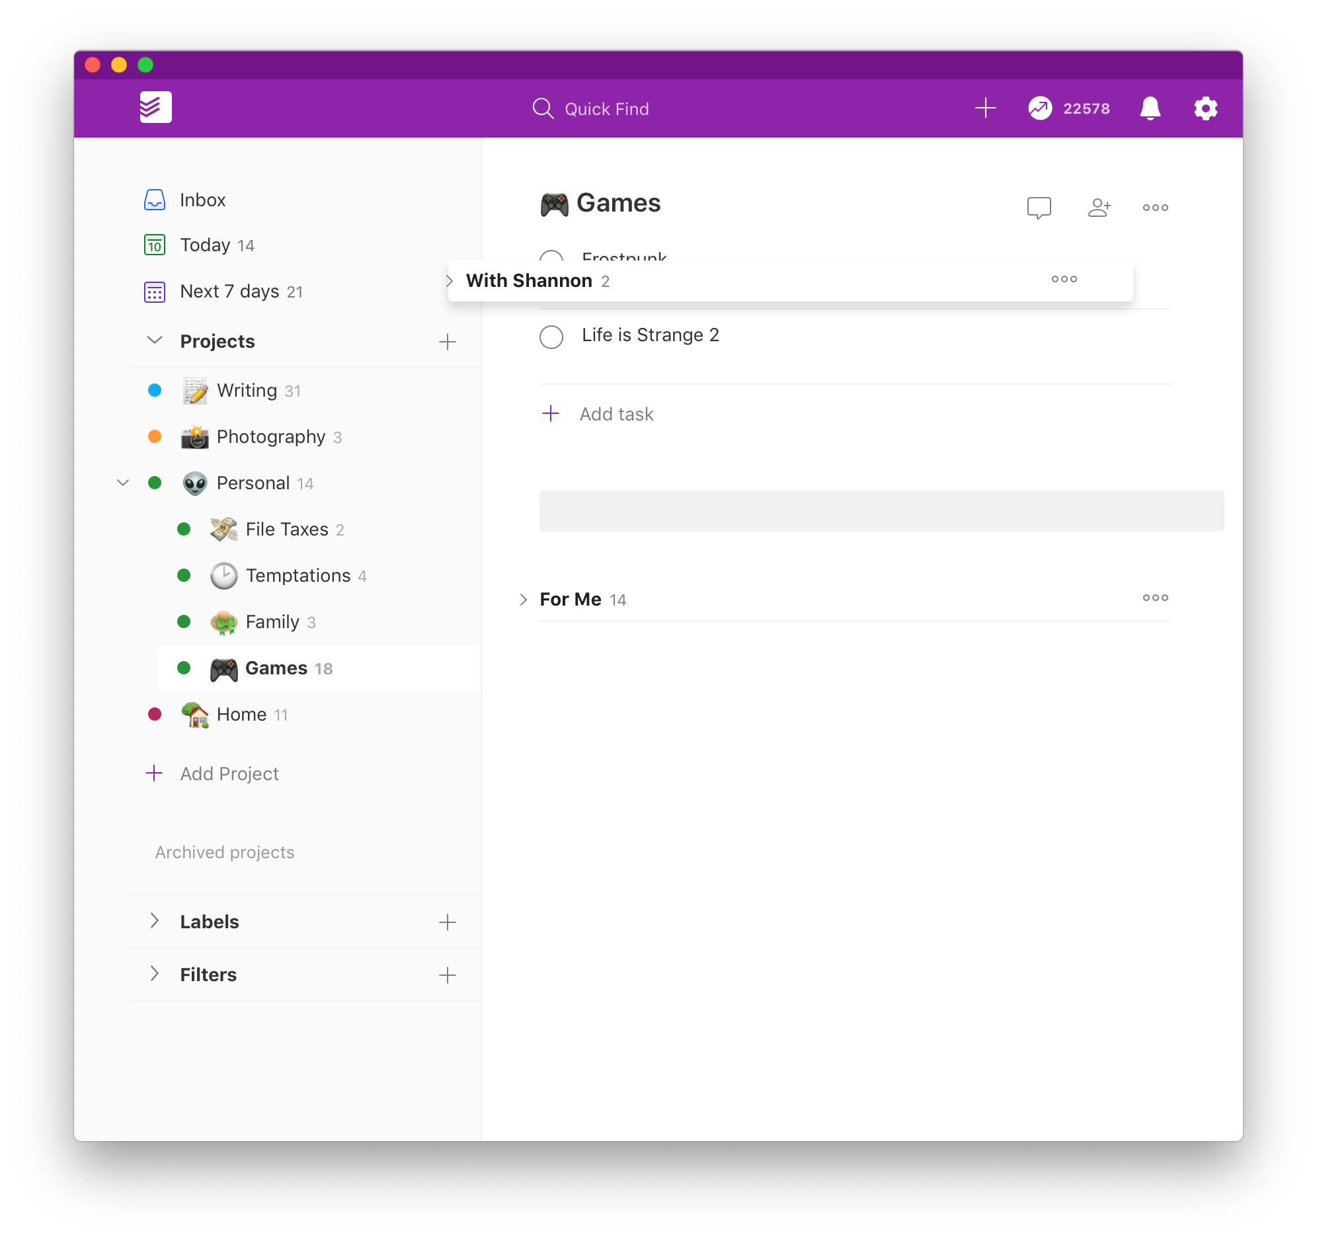Expand the Labels section

(154, 921)
